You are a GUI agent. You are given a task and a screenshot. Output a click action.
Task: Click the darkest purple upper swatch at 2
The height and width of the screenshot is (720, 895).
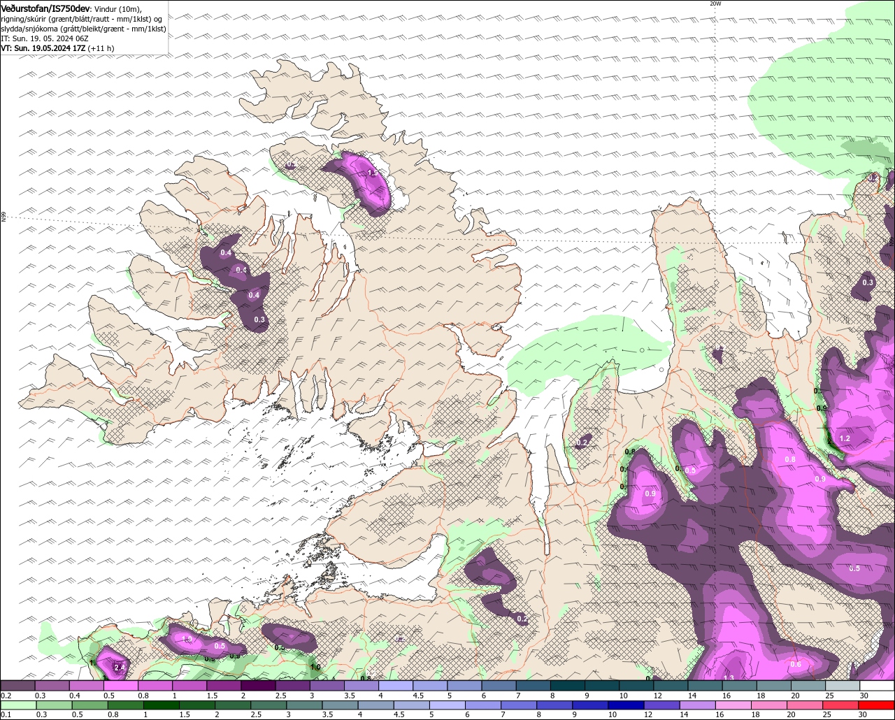pyautogui.click(x=258, y=686)
